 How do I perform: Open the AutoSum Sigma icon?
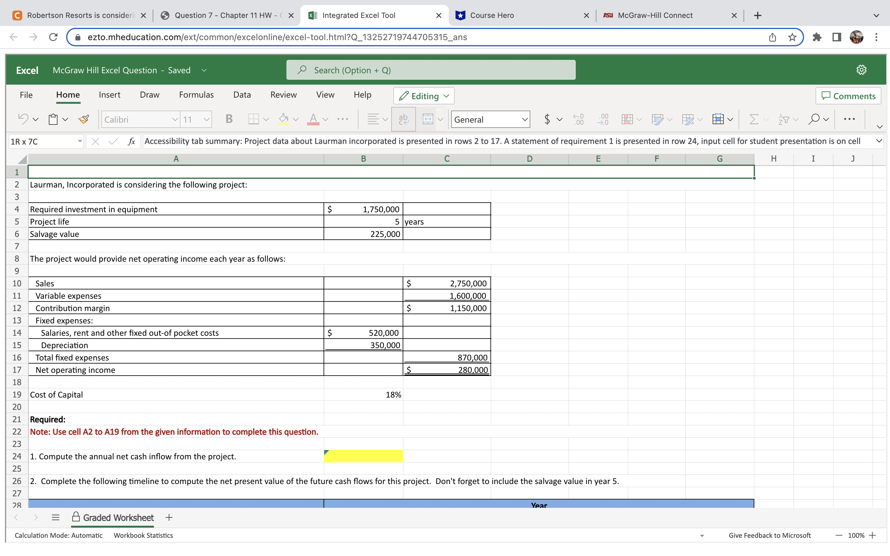click(753, 119)
